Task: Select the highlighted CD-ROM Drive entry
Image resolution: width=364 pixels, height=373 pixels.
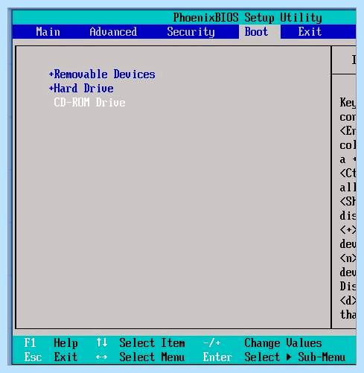Action: tap(89, 102)
